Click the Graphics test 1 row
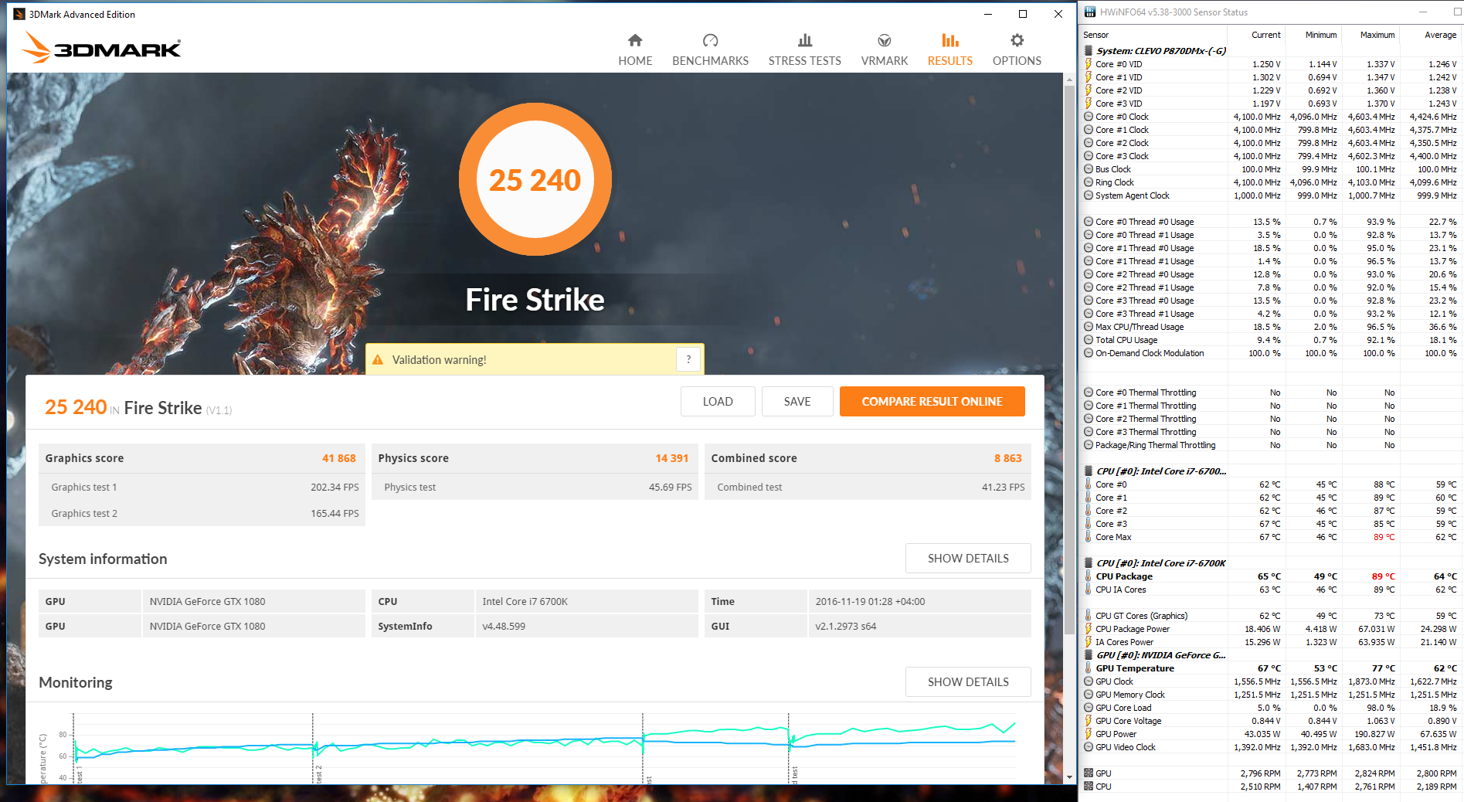The height and width of the screenshot is (802, 1464). (202, 487)
